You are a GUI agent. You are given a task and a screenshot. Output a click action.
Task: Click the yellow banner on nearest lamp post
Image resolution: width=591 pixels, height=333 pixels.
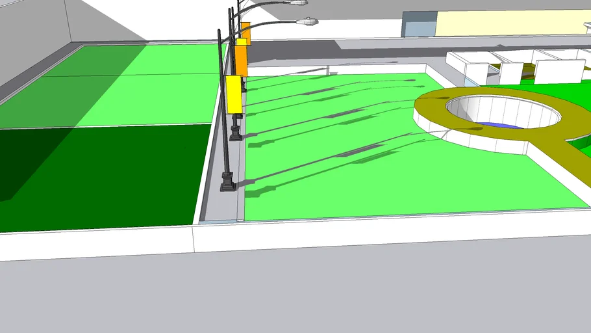click(233, 95)
